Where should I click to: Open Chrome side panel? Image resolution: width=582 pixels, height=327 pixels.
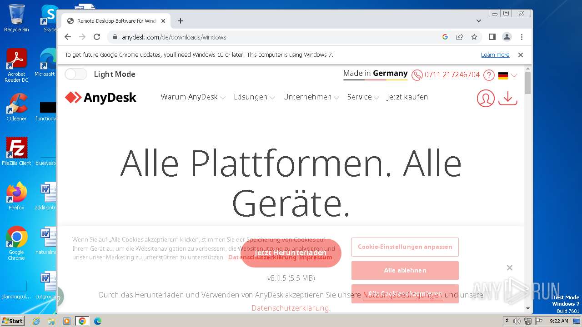492,37
